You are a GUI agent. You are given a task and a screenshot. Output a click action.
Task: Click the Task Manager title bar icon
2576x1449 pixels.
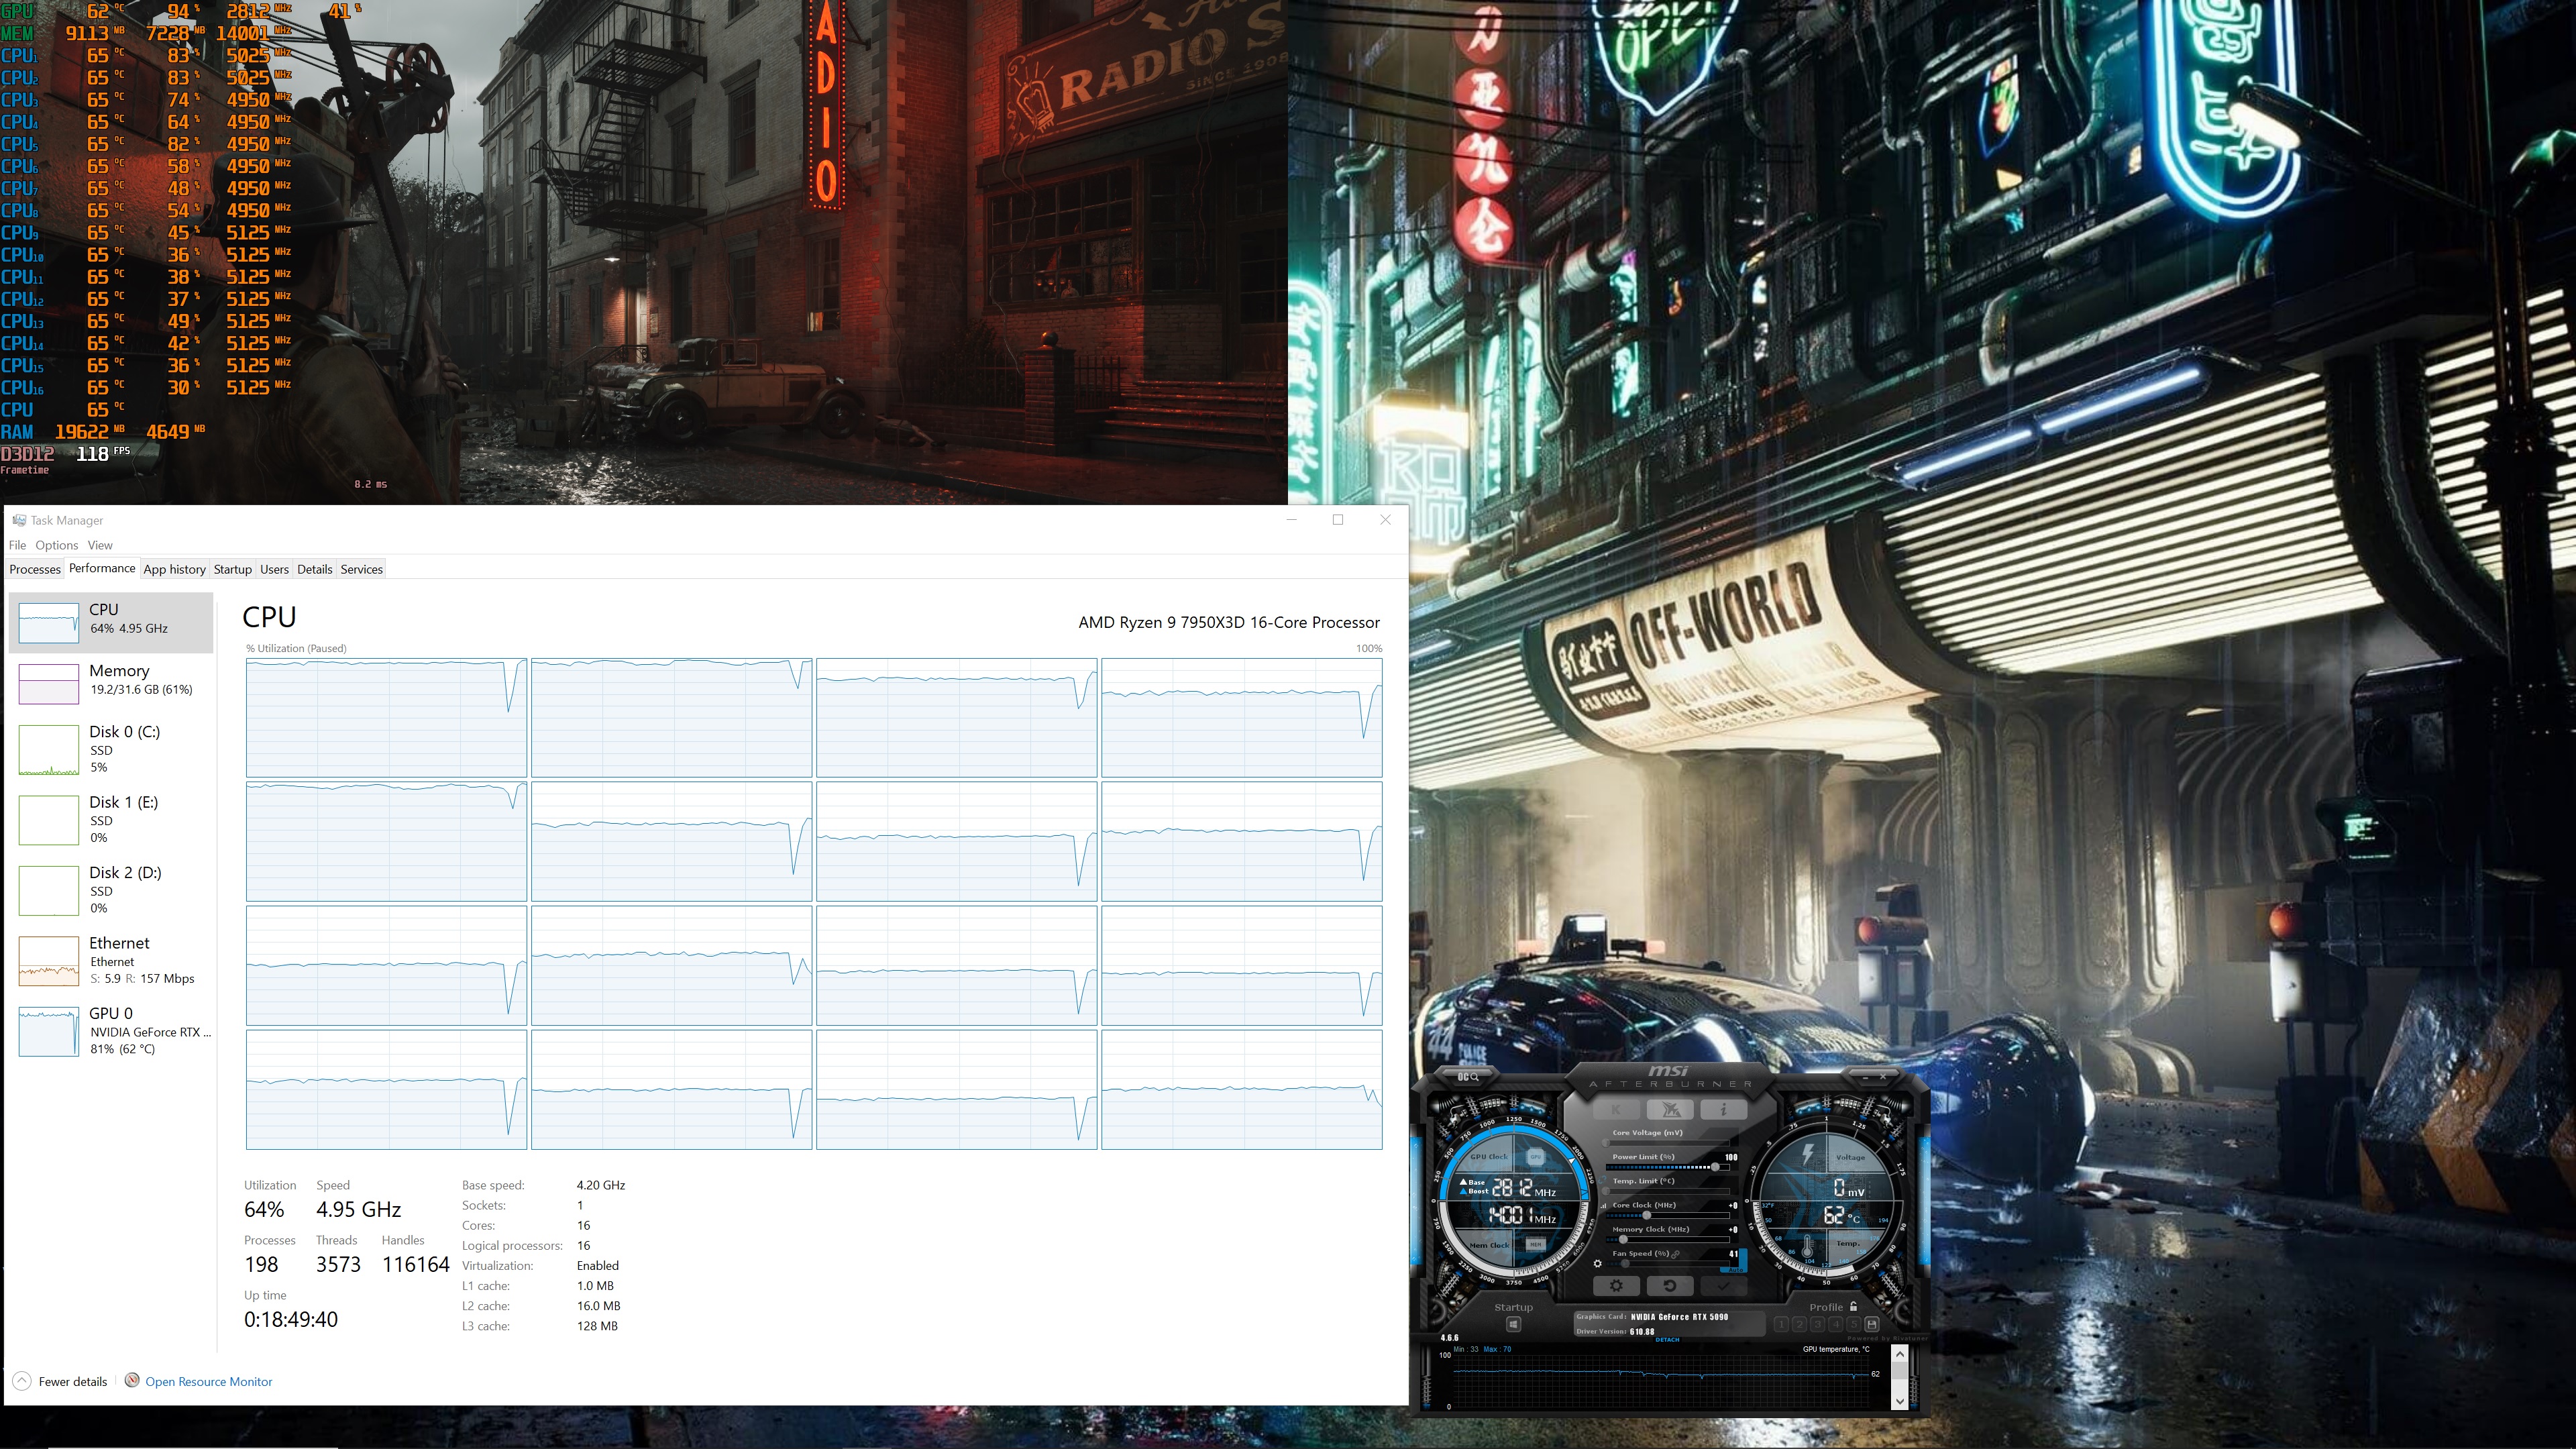point(19,520)
